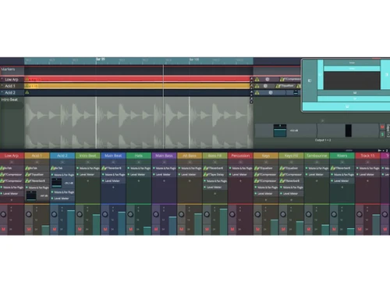
Task: Mute the Percussion mixer channel
Action: tap(232, 229)
